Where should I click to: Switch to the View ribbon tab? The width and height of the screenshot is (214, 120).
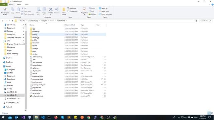[x=27, y=5]
